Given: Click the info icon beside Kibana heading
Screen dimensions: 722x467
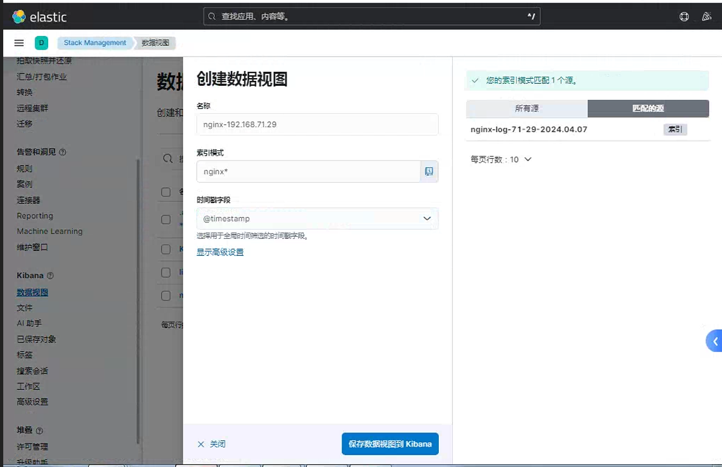Looking at the screenshot, I should (x=50, y=276).
